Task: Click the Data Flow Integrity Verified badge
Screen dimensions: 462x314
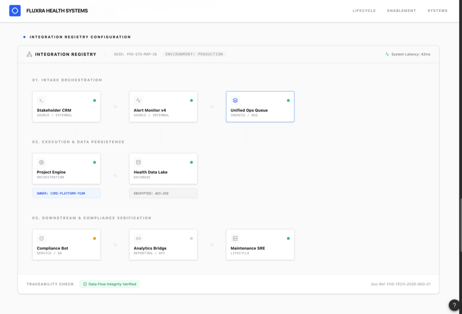Action: pyautogui.click(x=109, y=284)
